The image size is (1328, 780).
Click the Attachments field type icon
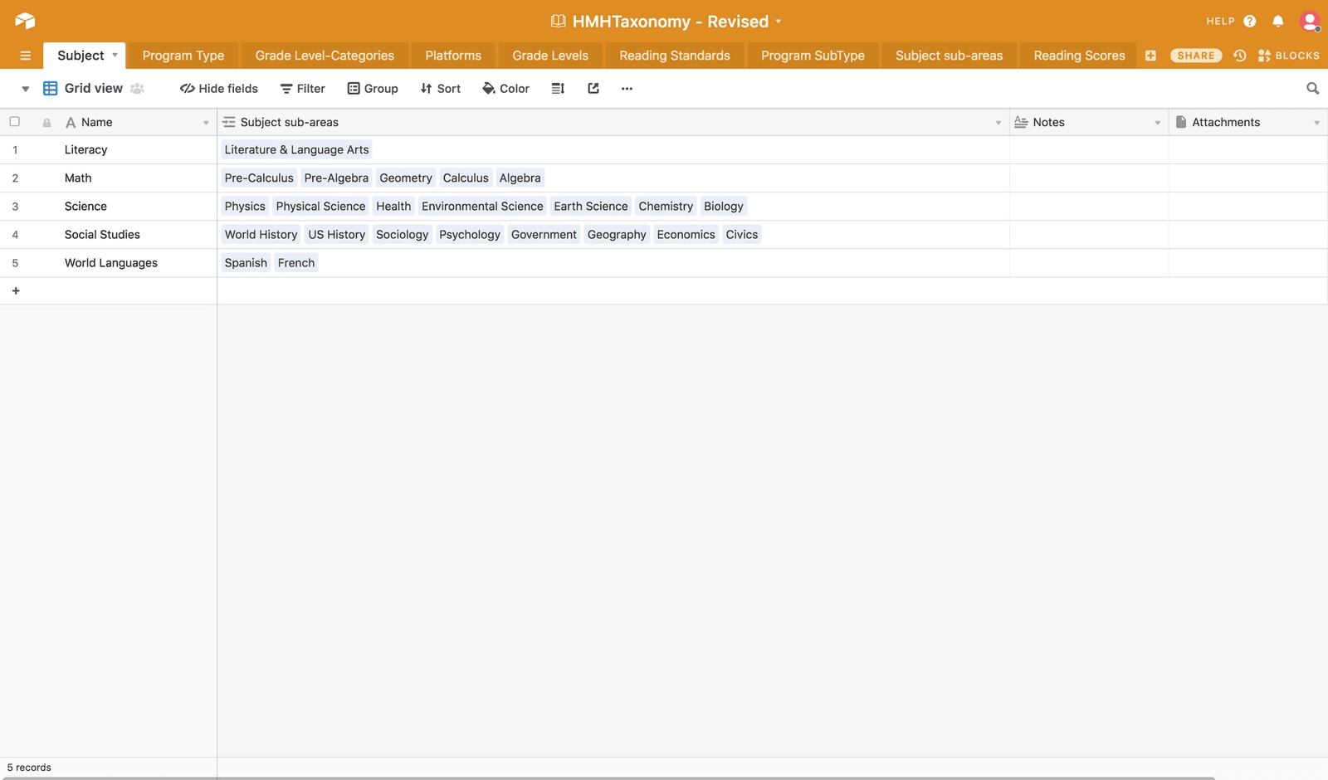[1181, 122]
